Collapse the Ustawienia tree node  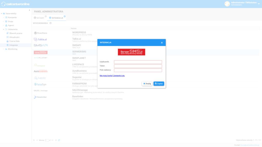coord(4,29)
